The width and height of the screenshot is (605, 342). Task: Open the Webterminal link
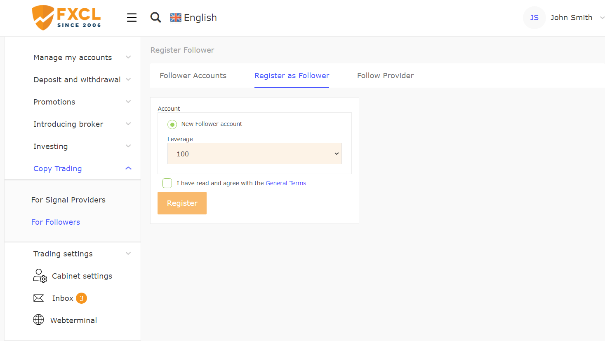point(73,321)
